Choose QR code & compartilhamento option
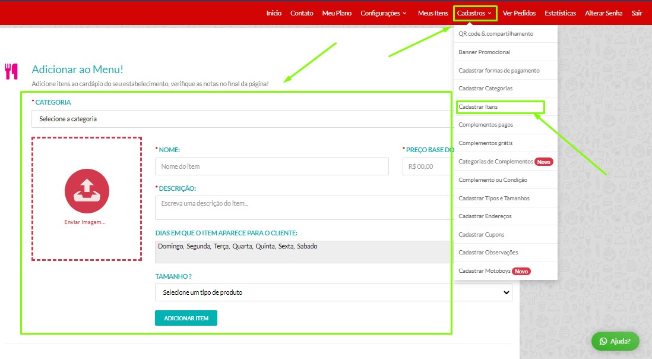 496,34
